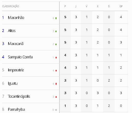Image resolution: width=132 pixels, height=113 pixels.
Task: Click red down arrow beside Iguatu
Action: click(x=56, y=84)
